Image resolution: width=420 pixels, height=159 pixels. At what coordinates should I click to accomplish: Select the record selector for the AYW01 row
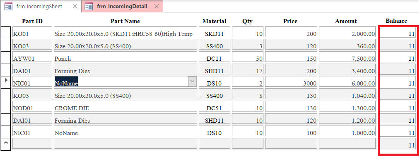[6, 57]
